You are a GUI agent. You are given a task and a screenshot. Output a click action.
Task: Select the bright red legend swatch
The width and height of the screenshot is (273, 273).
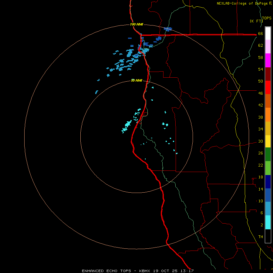coord(268,87)
